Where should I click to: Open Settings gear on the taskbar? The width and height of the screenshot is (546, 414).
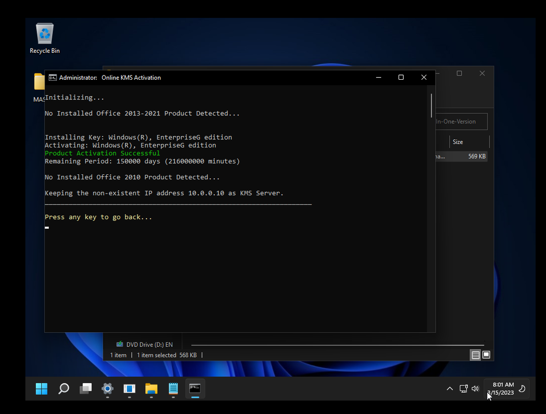[x=107, y=389]
